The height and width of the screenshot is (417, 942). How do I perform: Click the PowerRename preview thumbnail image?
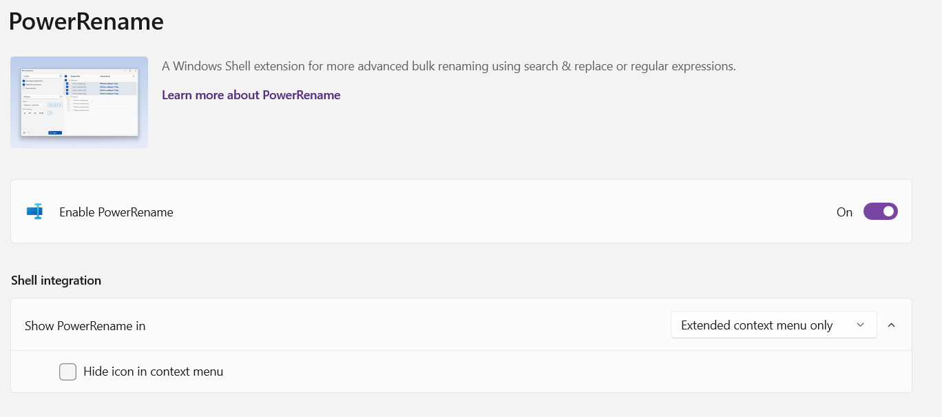click(78, 101)
